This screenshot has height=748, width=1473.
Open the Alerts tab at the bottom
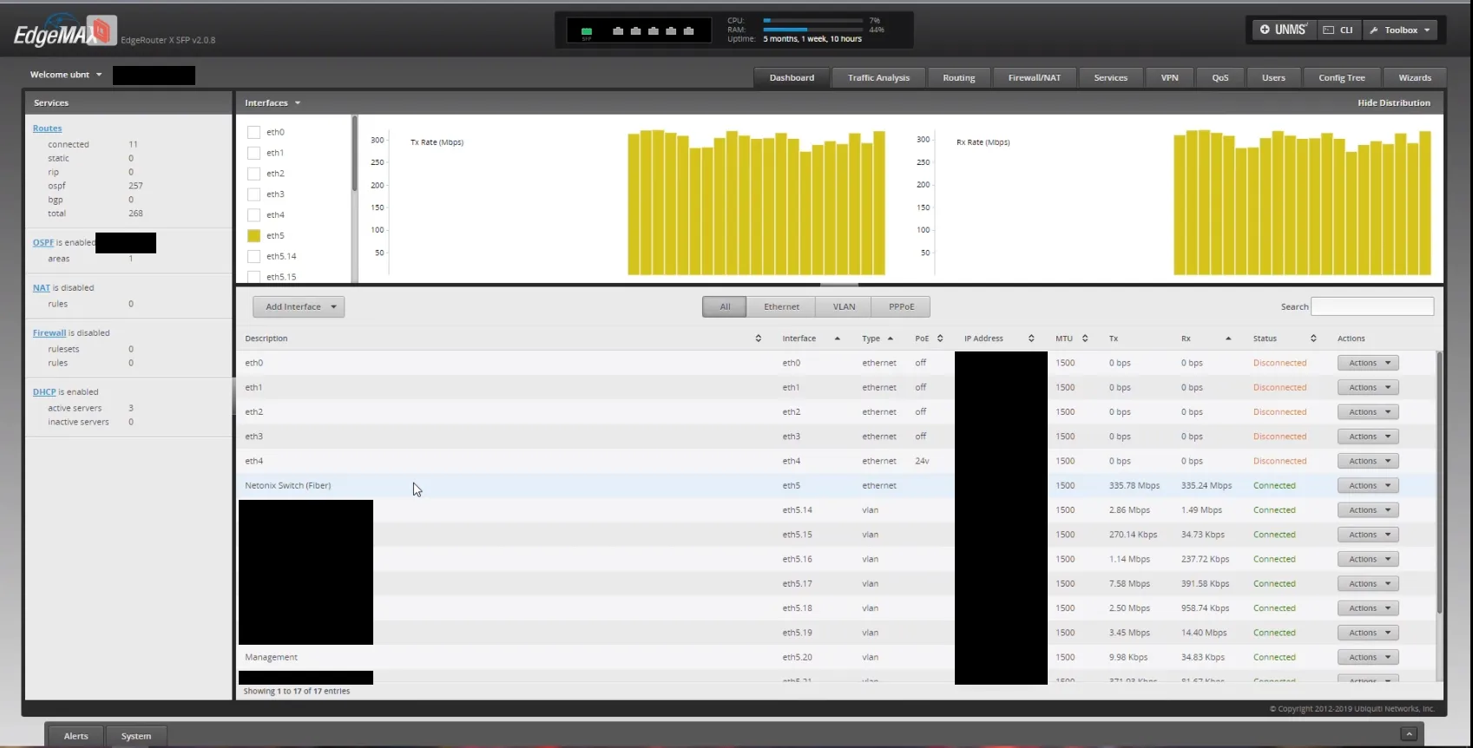(x=76, y=736)
